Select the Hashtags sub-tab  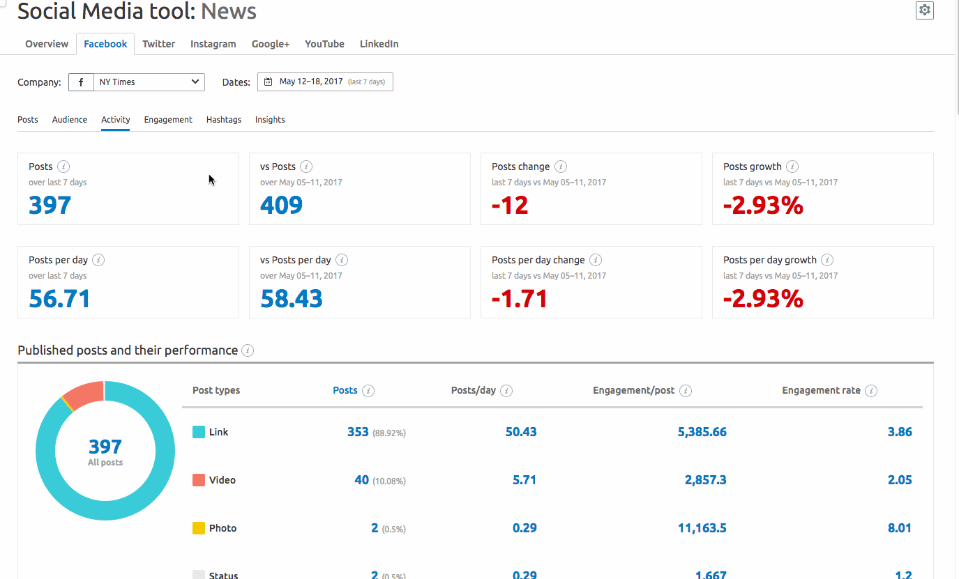coord(224,120)
